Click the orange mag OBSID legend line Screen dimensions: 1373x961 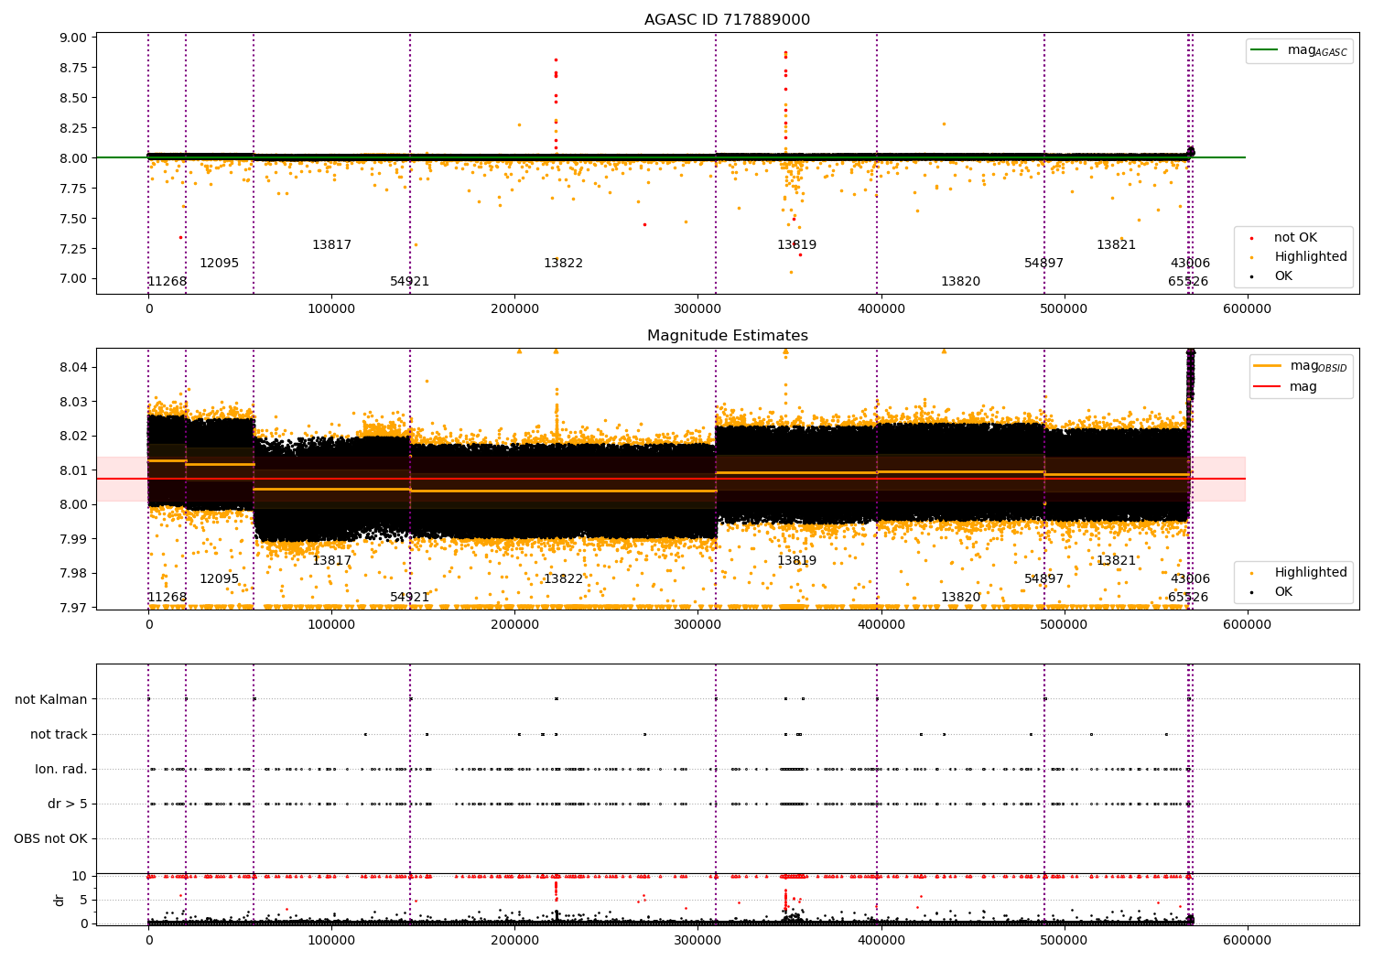[x=1268, y=365]
